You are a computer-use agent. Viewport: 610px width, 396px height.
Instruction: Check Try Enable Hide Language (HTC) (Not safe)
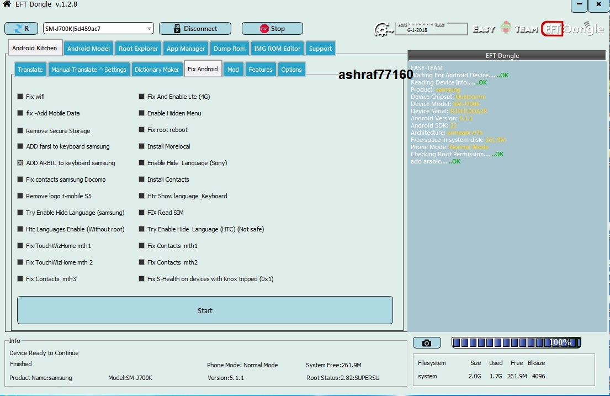pos(142,229)
